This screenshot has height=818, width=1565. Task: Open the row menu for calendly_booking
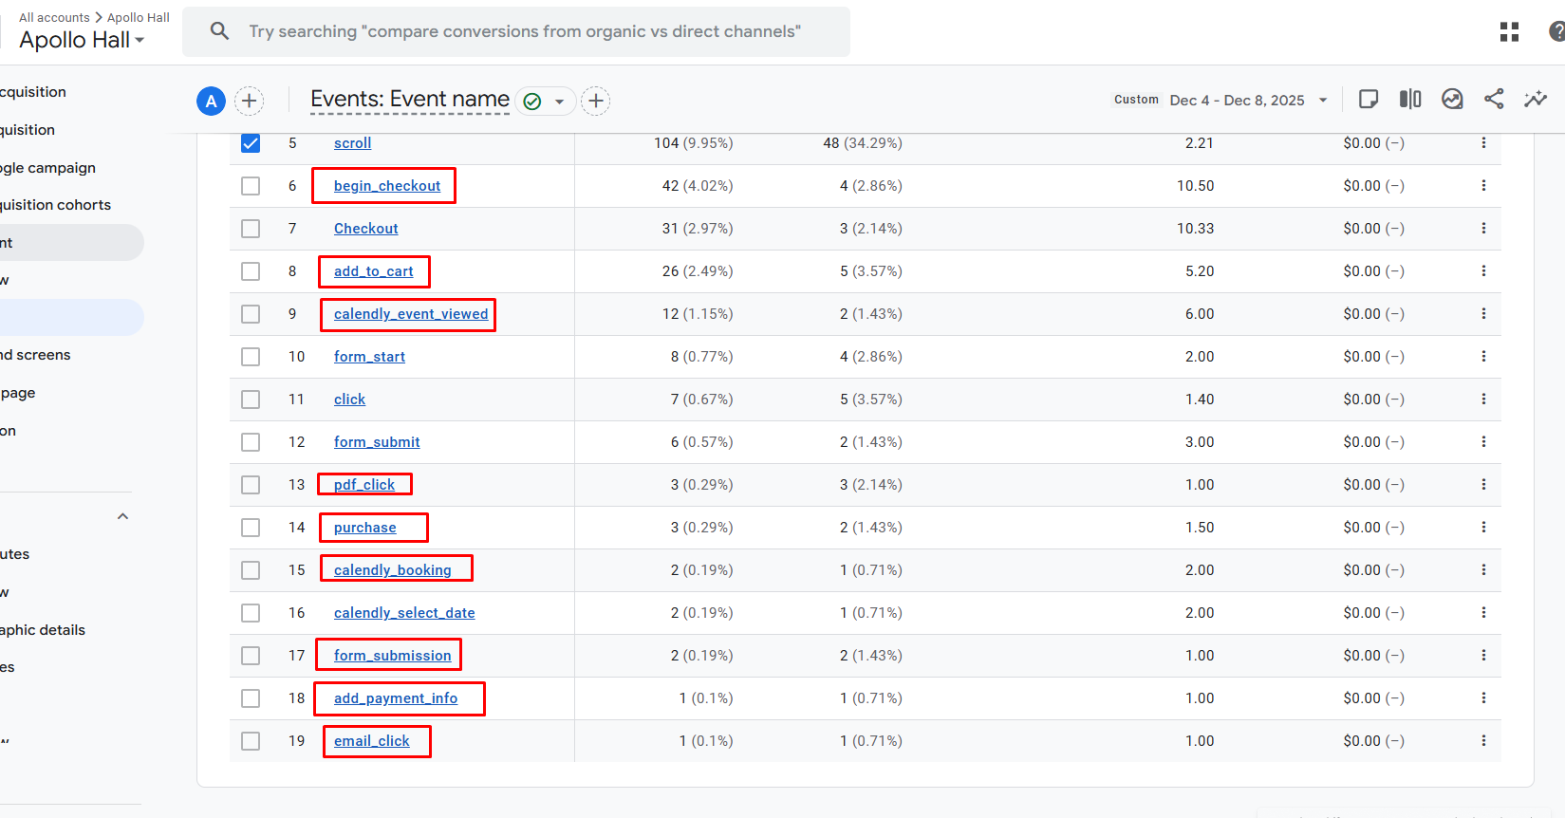[x=1483, y=570]
